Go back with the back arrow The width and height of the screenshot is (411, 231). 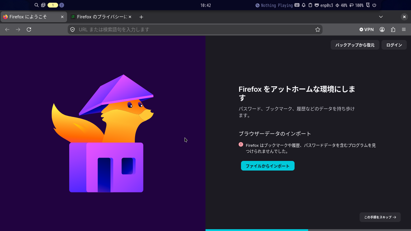click(7, 29)
